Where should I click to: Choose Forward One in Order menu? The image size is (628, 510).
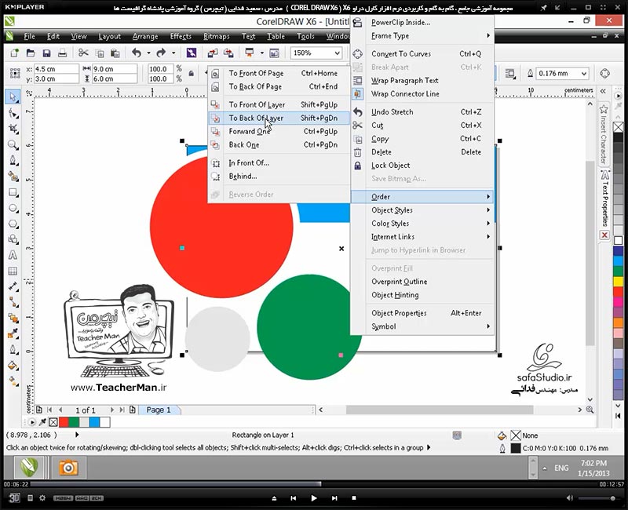[x=279, y=131]
